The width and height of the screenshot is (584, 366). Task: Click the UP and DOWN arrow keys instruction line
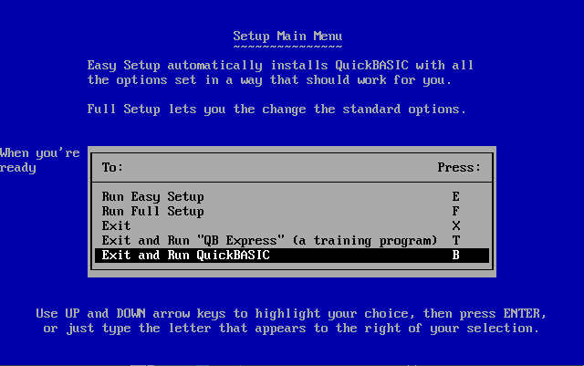click(x=291, y=313)
